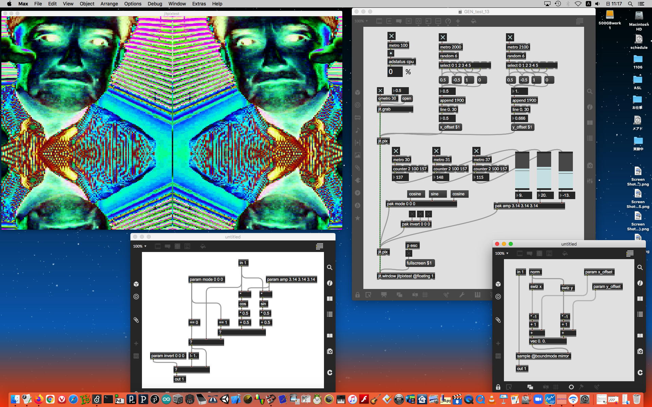Open the Extras menu
Screen dimensions: 652x407
coord(199,4)
